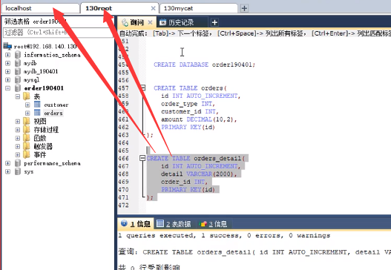
Task: Click the order190401 database icon
Action: [18, 88]
